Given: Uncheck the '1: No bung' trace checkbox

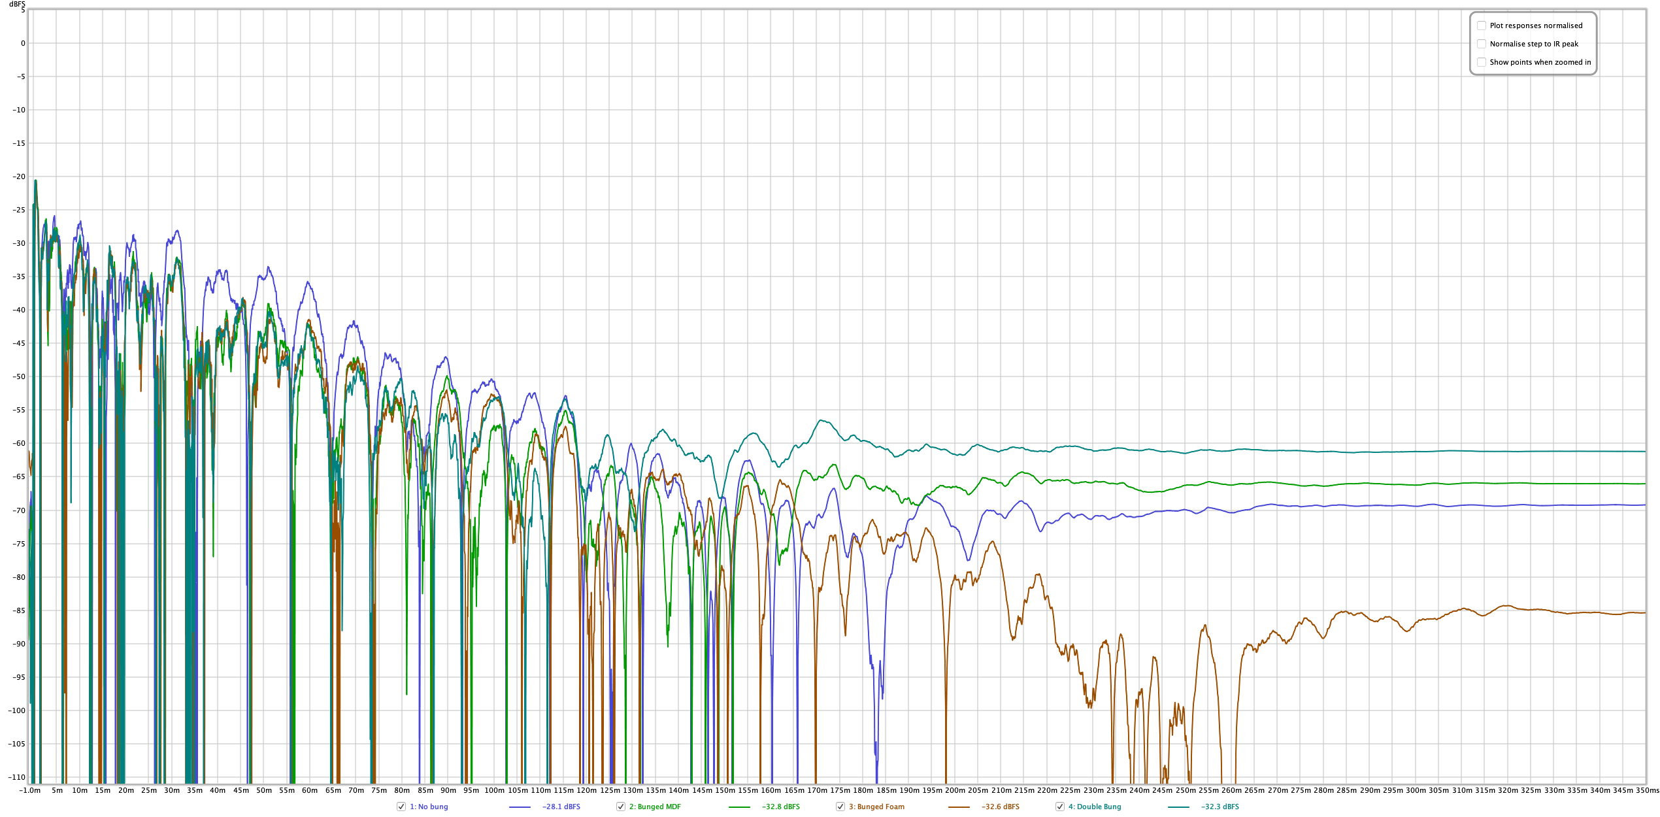Looking at the screenshot, I should pos(401,807).
